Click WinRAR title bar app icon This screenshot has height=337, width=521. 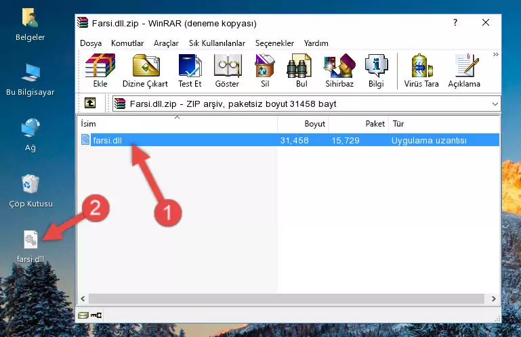83,23
